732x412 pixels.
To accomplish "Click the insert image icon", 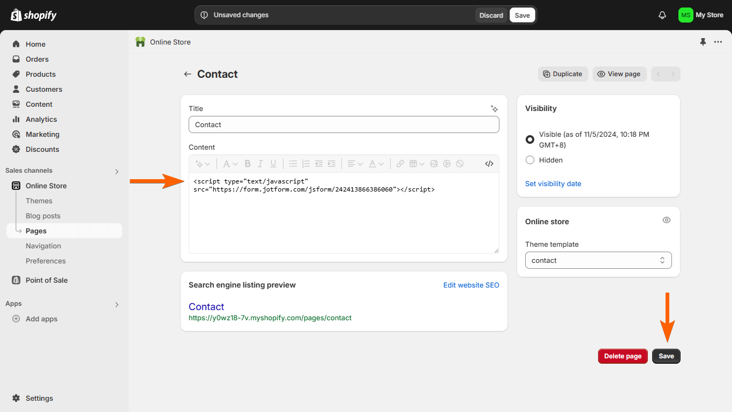I will 434,164.
